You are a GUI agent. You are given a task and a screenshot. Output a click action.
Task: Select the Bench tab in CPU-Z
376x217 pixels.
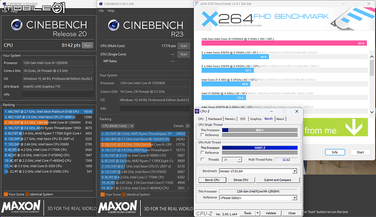click(x=268, y=118)
